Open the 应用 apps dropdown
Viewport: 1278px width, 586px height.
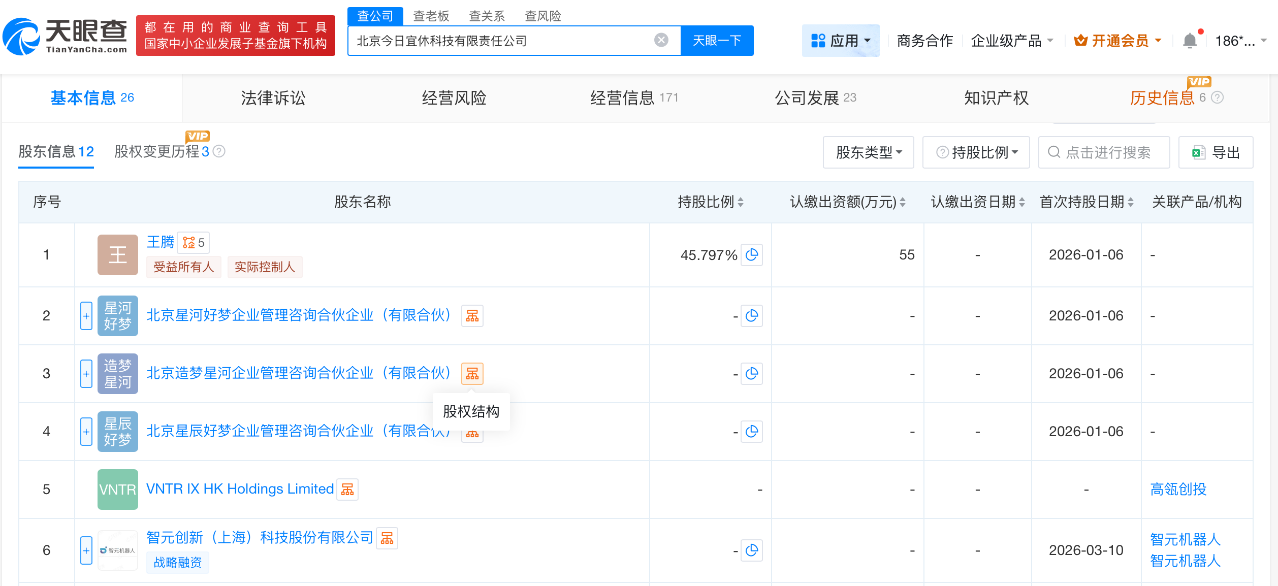coord(841,41)
